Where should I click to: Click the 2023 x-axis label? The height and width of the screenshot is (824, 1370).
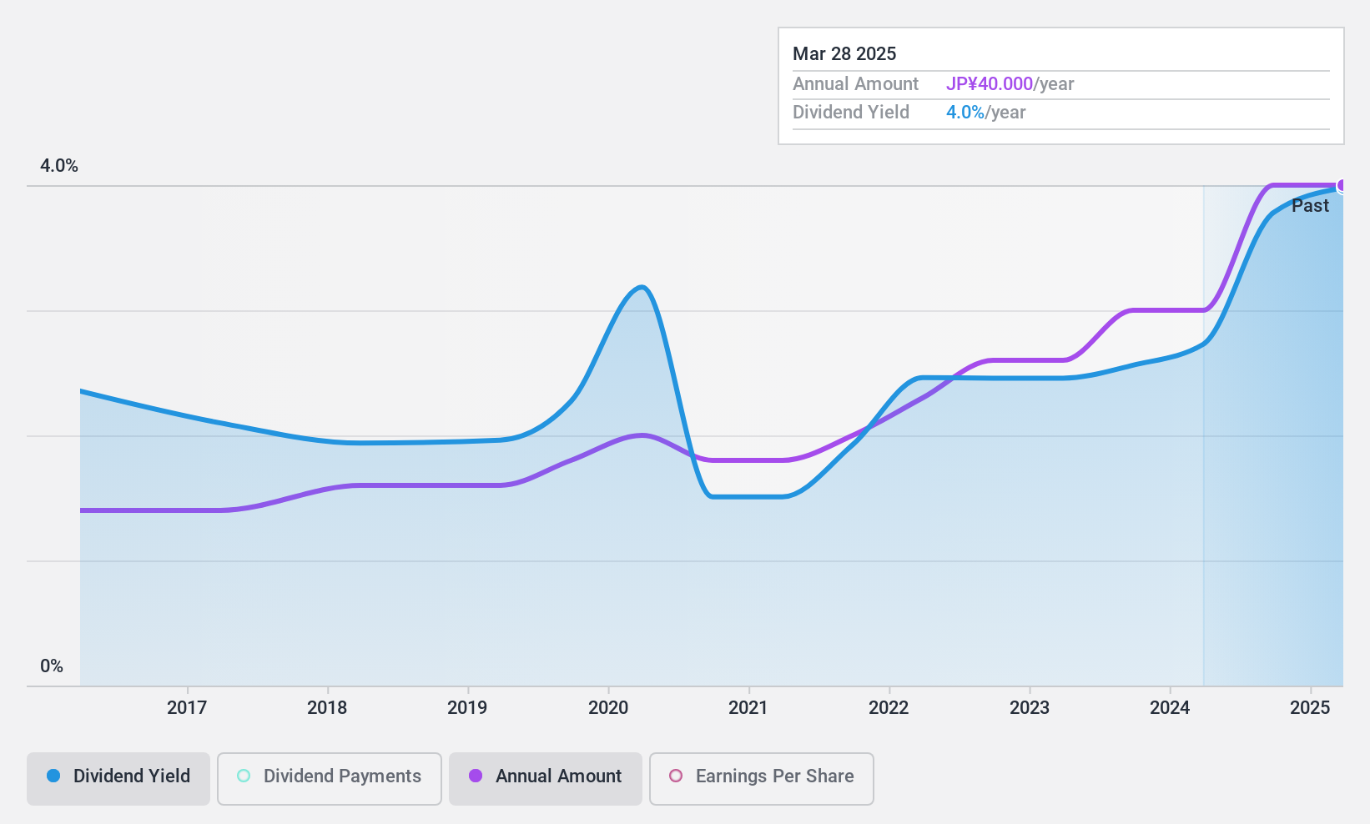[1030, 708]
